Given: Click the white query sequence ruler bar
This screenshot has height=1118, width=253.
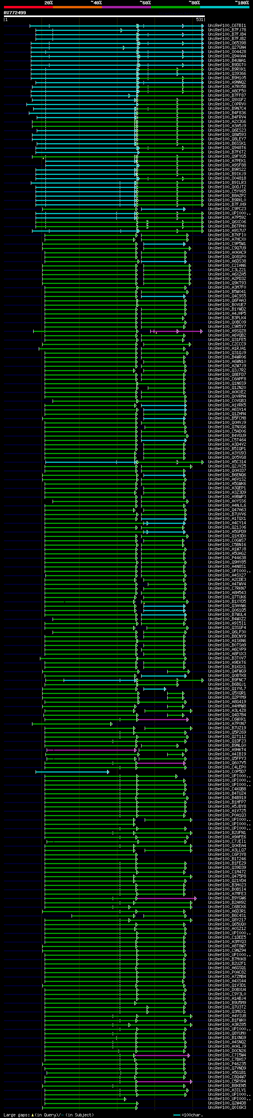Looking at the screenshot, I should coord(104,17).
